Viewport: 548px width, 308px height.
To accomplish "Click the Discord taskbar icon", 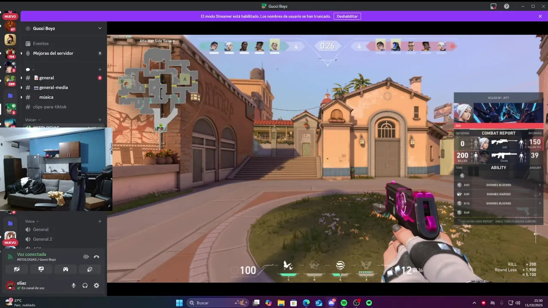I will 331,303.
